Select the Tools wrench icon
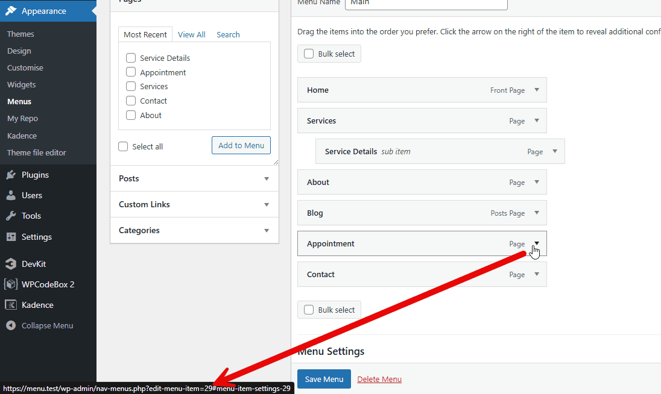This screenshot has height=394, width=661. tap(11, 216)
